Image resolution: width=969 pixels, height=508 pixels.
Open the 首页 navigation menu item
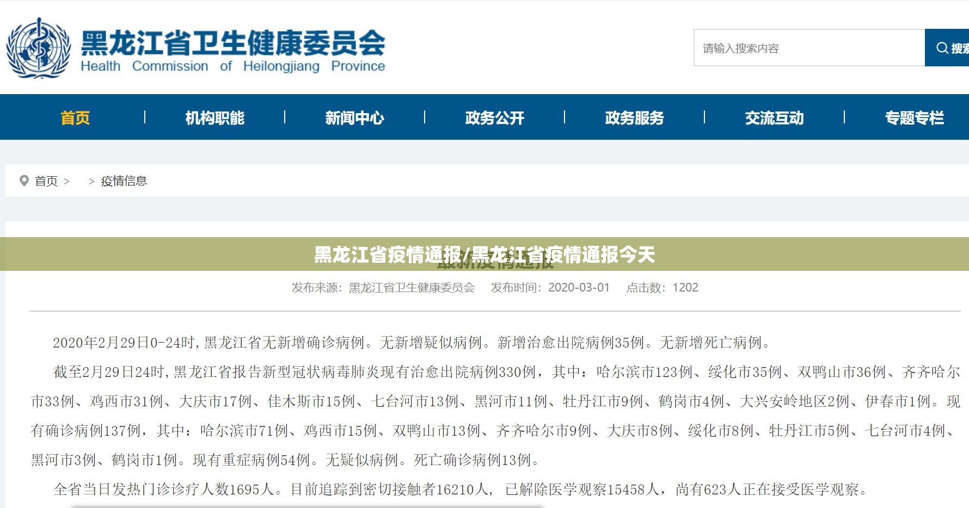click(x=75, y=117)
